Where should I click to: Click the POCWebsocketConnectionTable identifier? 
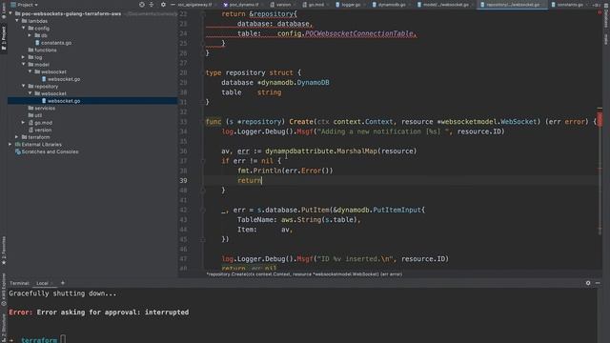(x=359, y=34)
